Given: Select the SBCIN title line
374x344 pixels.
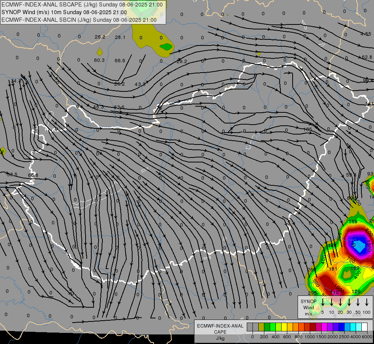Looking at the screenshot, I should point(79,20).
